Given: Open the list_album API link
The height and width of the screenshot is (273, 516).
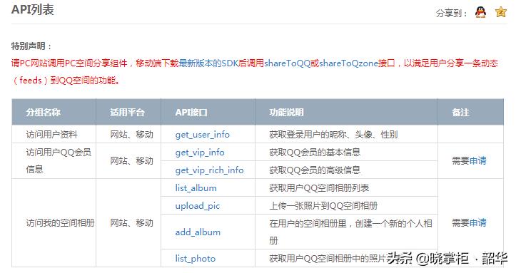Looking at the screenshot, I should tap(196, 188).
